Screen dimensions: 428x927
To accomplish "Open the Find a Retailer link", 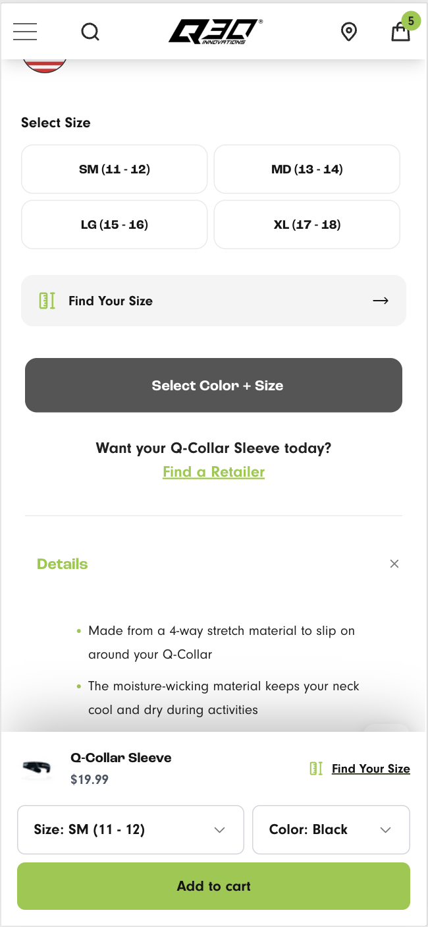I will tap(213, 471).
